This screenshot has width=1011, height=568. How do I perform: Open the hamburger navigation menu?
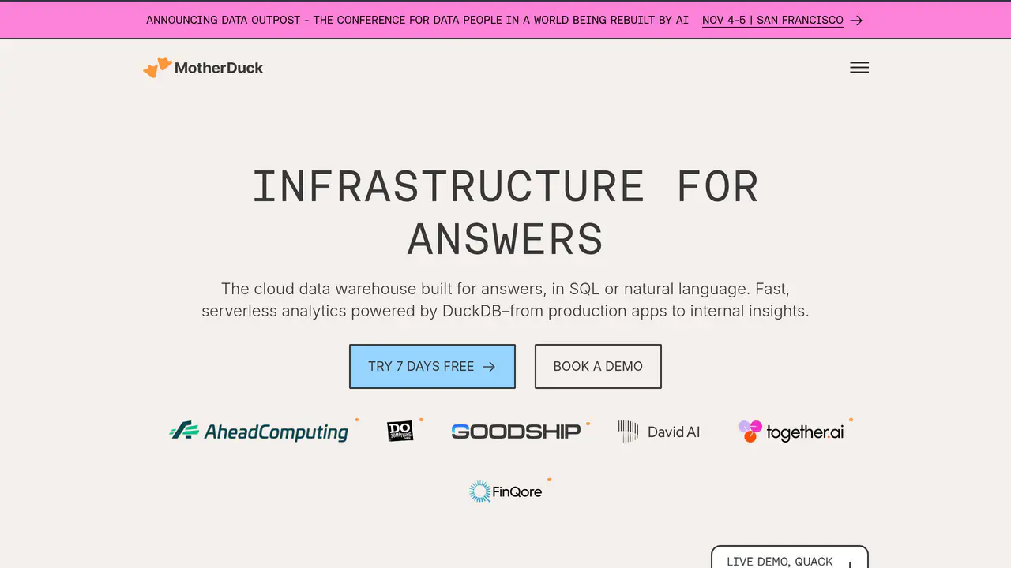(x=859, y=68)
